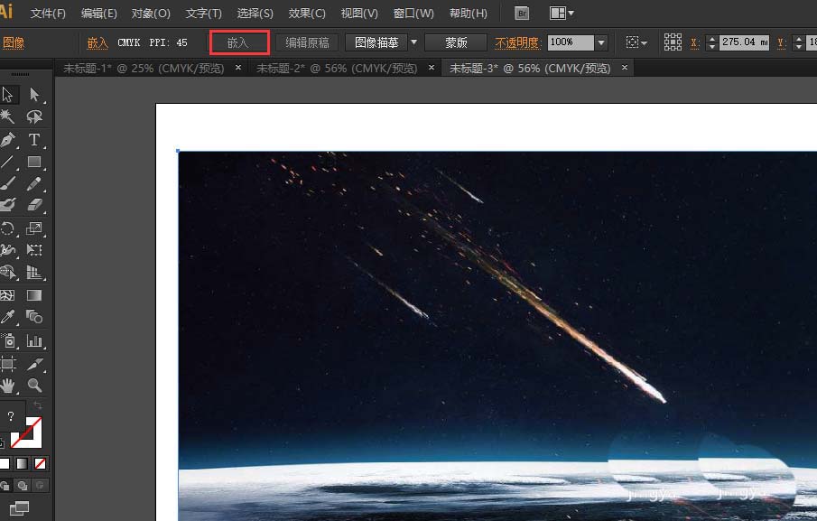Click the 编辑原稿 button
The width and height of the screenshot is (817, 521).
pyautogui.click(x=308, y=42)
